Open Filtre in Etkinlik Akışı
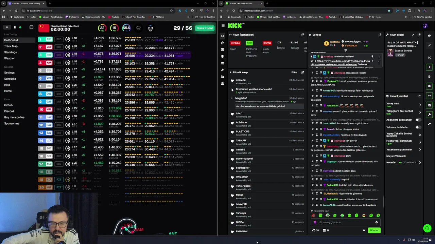This screenshot has height=244, width=435. [x=294, y=72]
